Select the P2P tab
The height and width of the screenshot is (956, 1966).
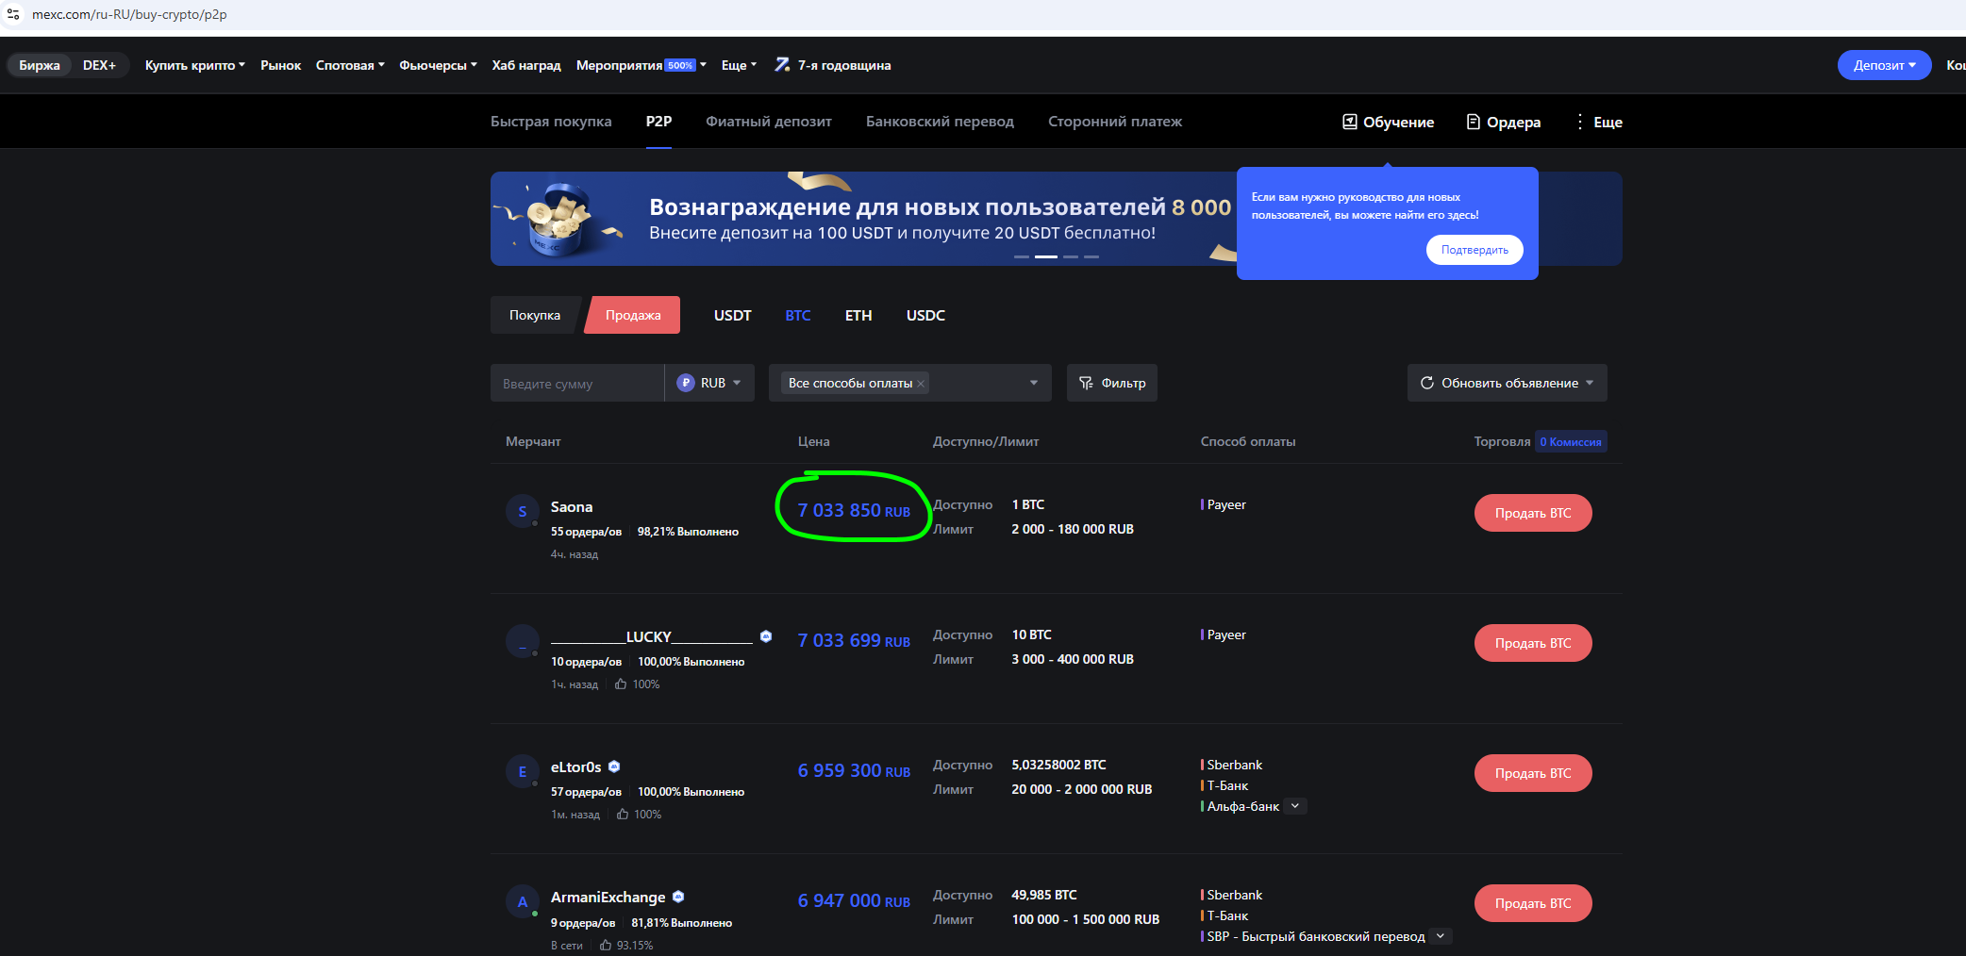659,122
